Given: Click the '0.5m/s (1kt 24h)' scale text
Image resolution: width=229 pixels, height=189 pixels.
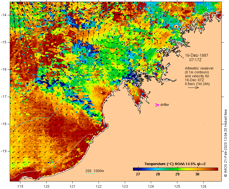Looking at the screenshot, I should [197, 84].
